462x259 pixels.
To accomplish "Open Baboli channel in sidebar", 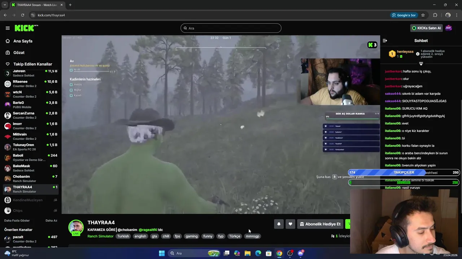I will point(30,158).
